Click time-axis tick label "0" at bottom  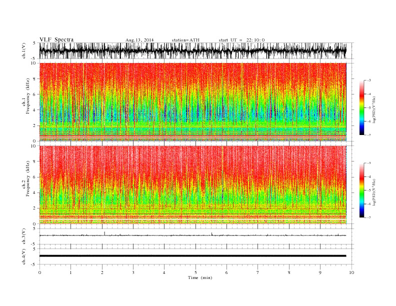click(39, 272)
